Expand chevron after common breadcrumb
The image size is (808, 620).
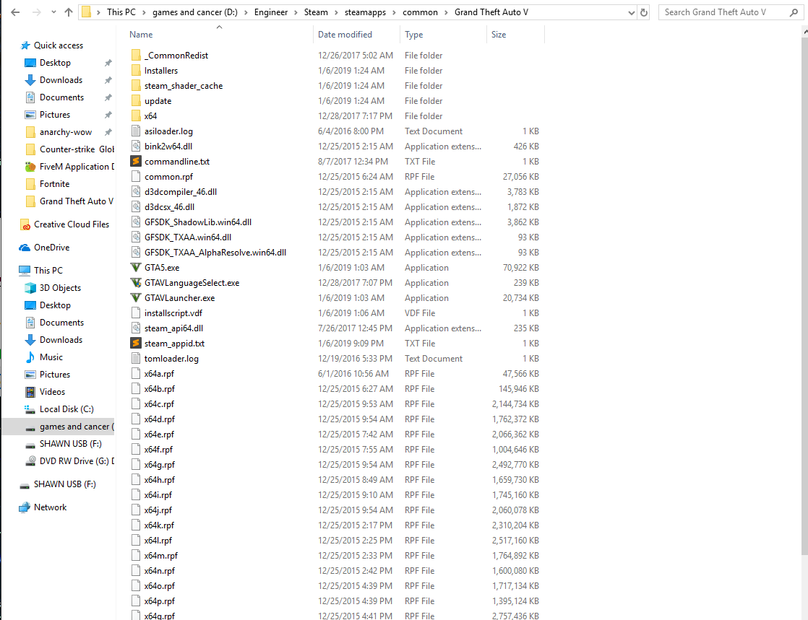click(446, 12)
